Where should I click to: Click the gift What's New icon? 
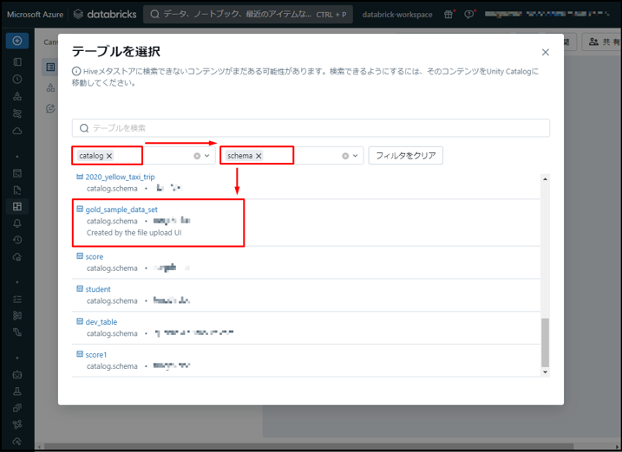(x=448, y=14)
